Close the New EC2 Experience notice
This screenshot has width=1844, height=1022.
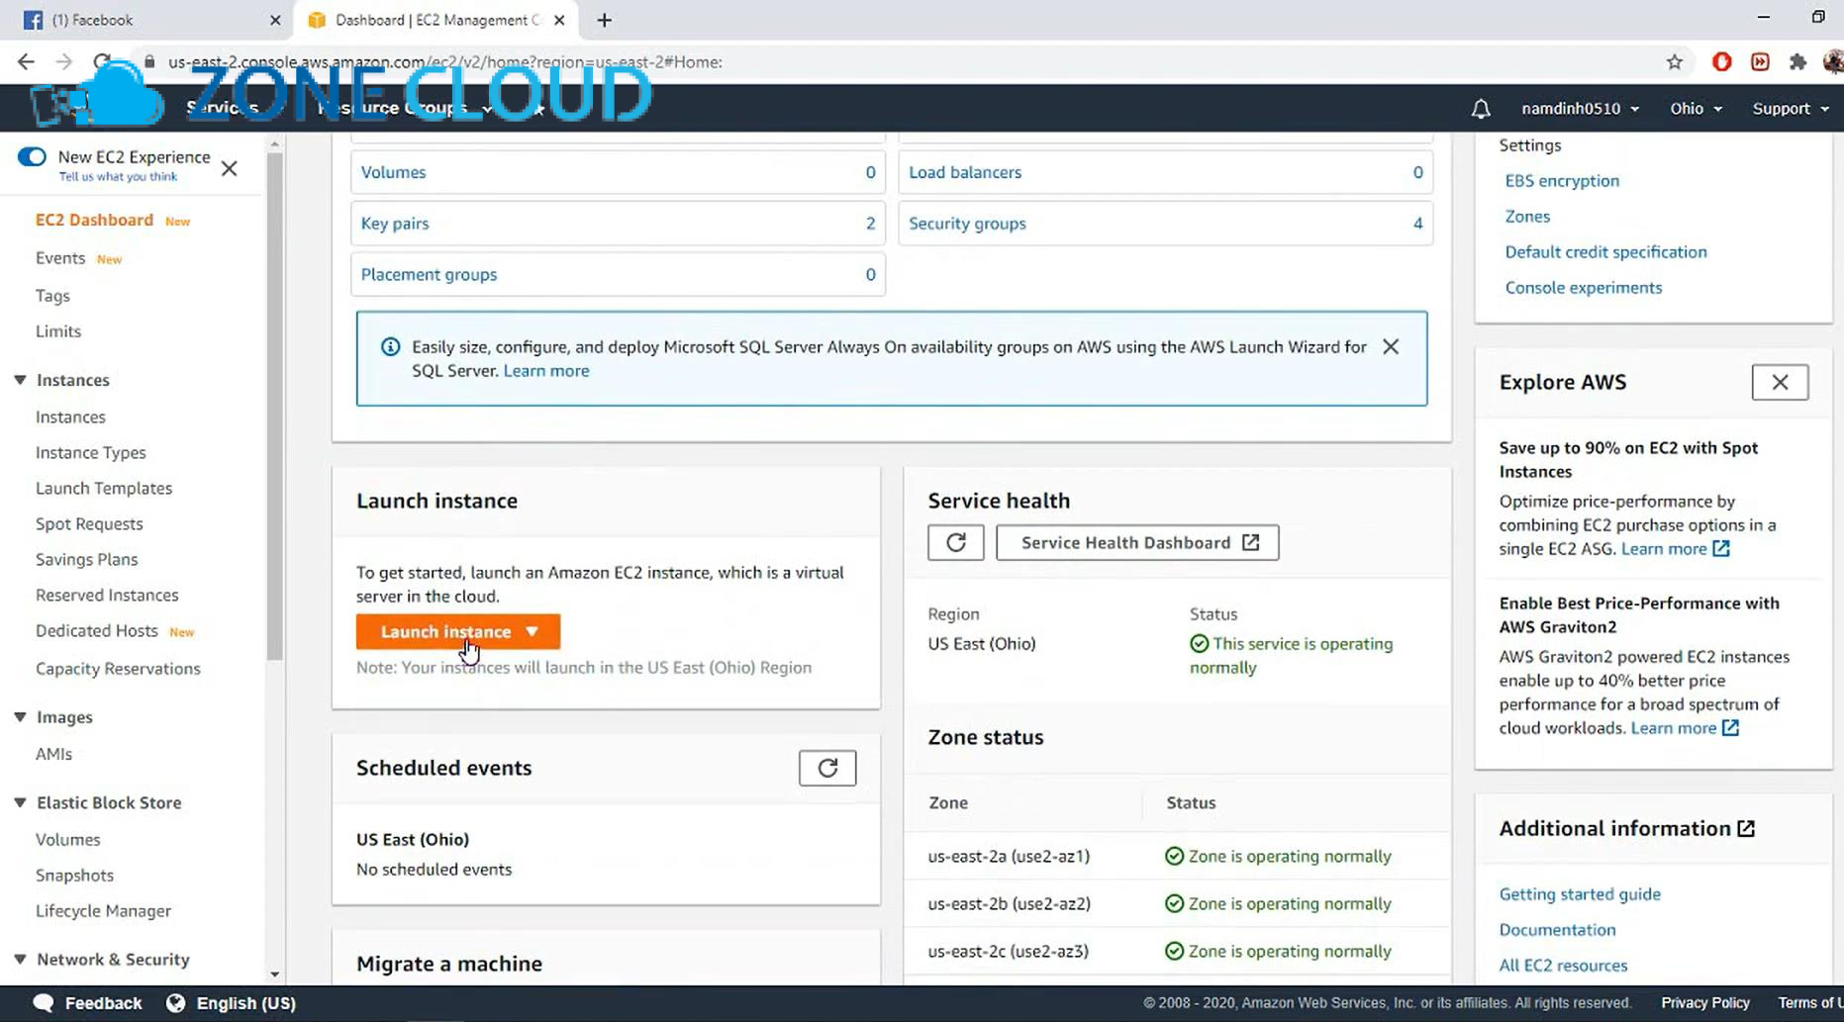[229, 168]
